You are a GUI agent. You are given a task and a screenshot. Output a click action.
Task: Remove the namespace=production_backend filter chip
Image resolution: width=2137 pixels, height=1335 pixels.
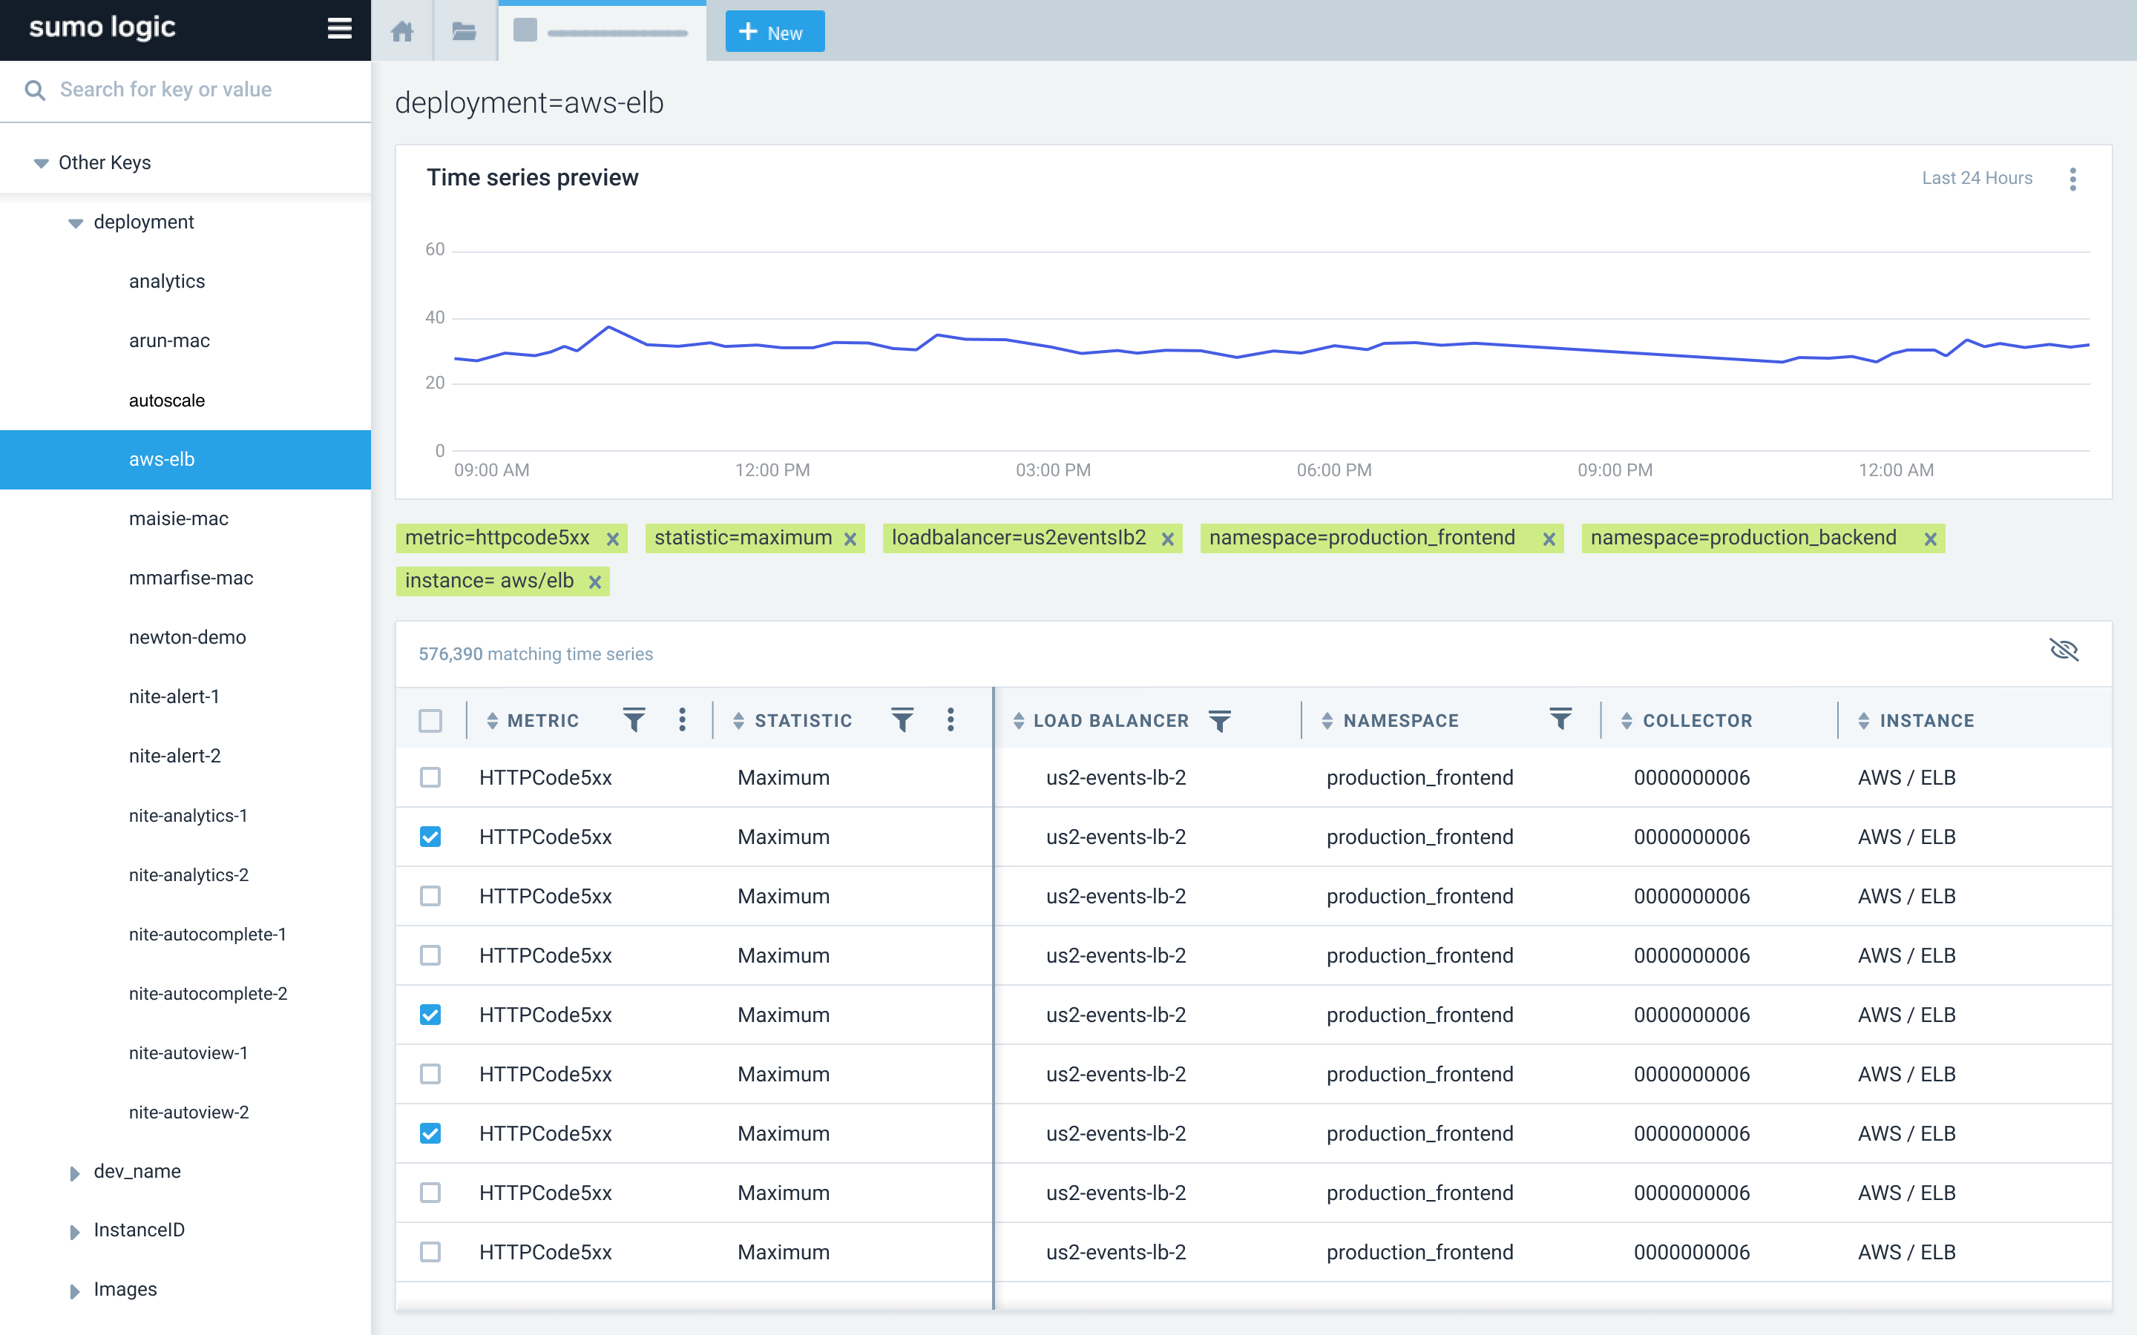point(1931,538)
